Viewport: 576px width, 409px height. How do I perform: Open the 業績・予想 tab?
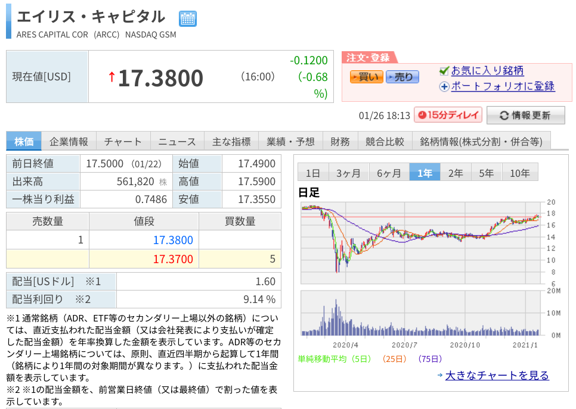coord(290,142)
